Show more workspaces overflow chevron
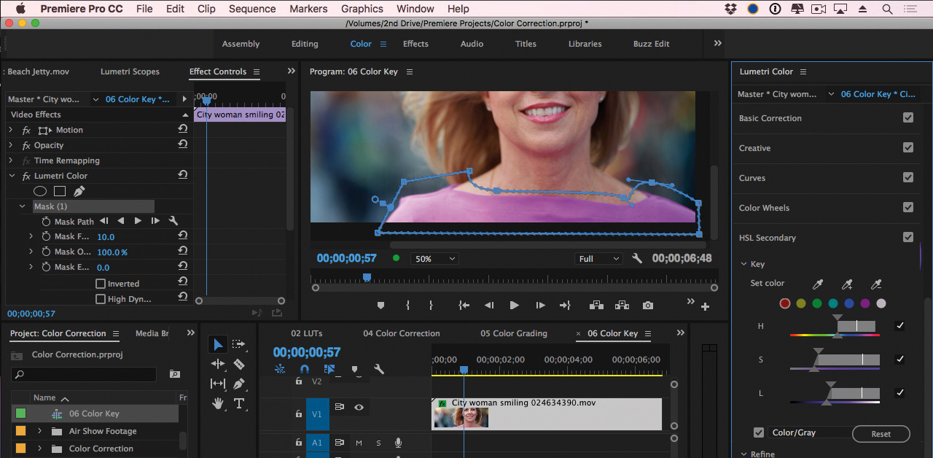Viewport: 933px width, 458px height. coord(717,43)
